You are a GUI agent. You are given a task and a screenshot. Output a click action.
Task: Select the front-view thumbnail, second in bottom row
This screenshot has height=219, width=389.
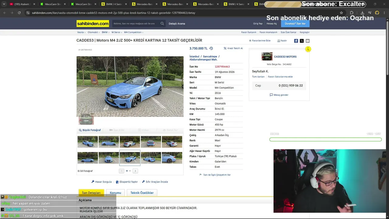108,158
